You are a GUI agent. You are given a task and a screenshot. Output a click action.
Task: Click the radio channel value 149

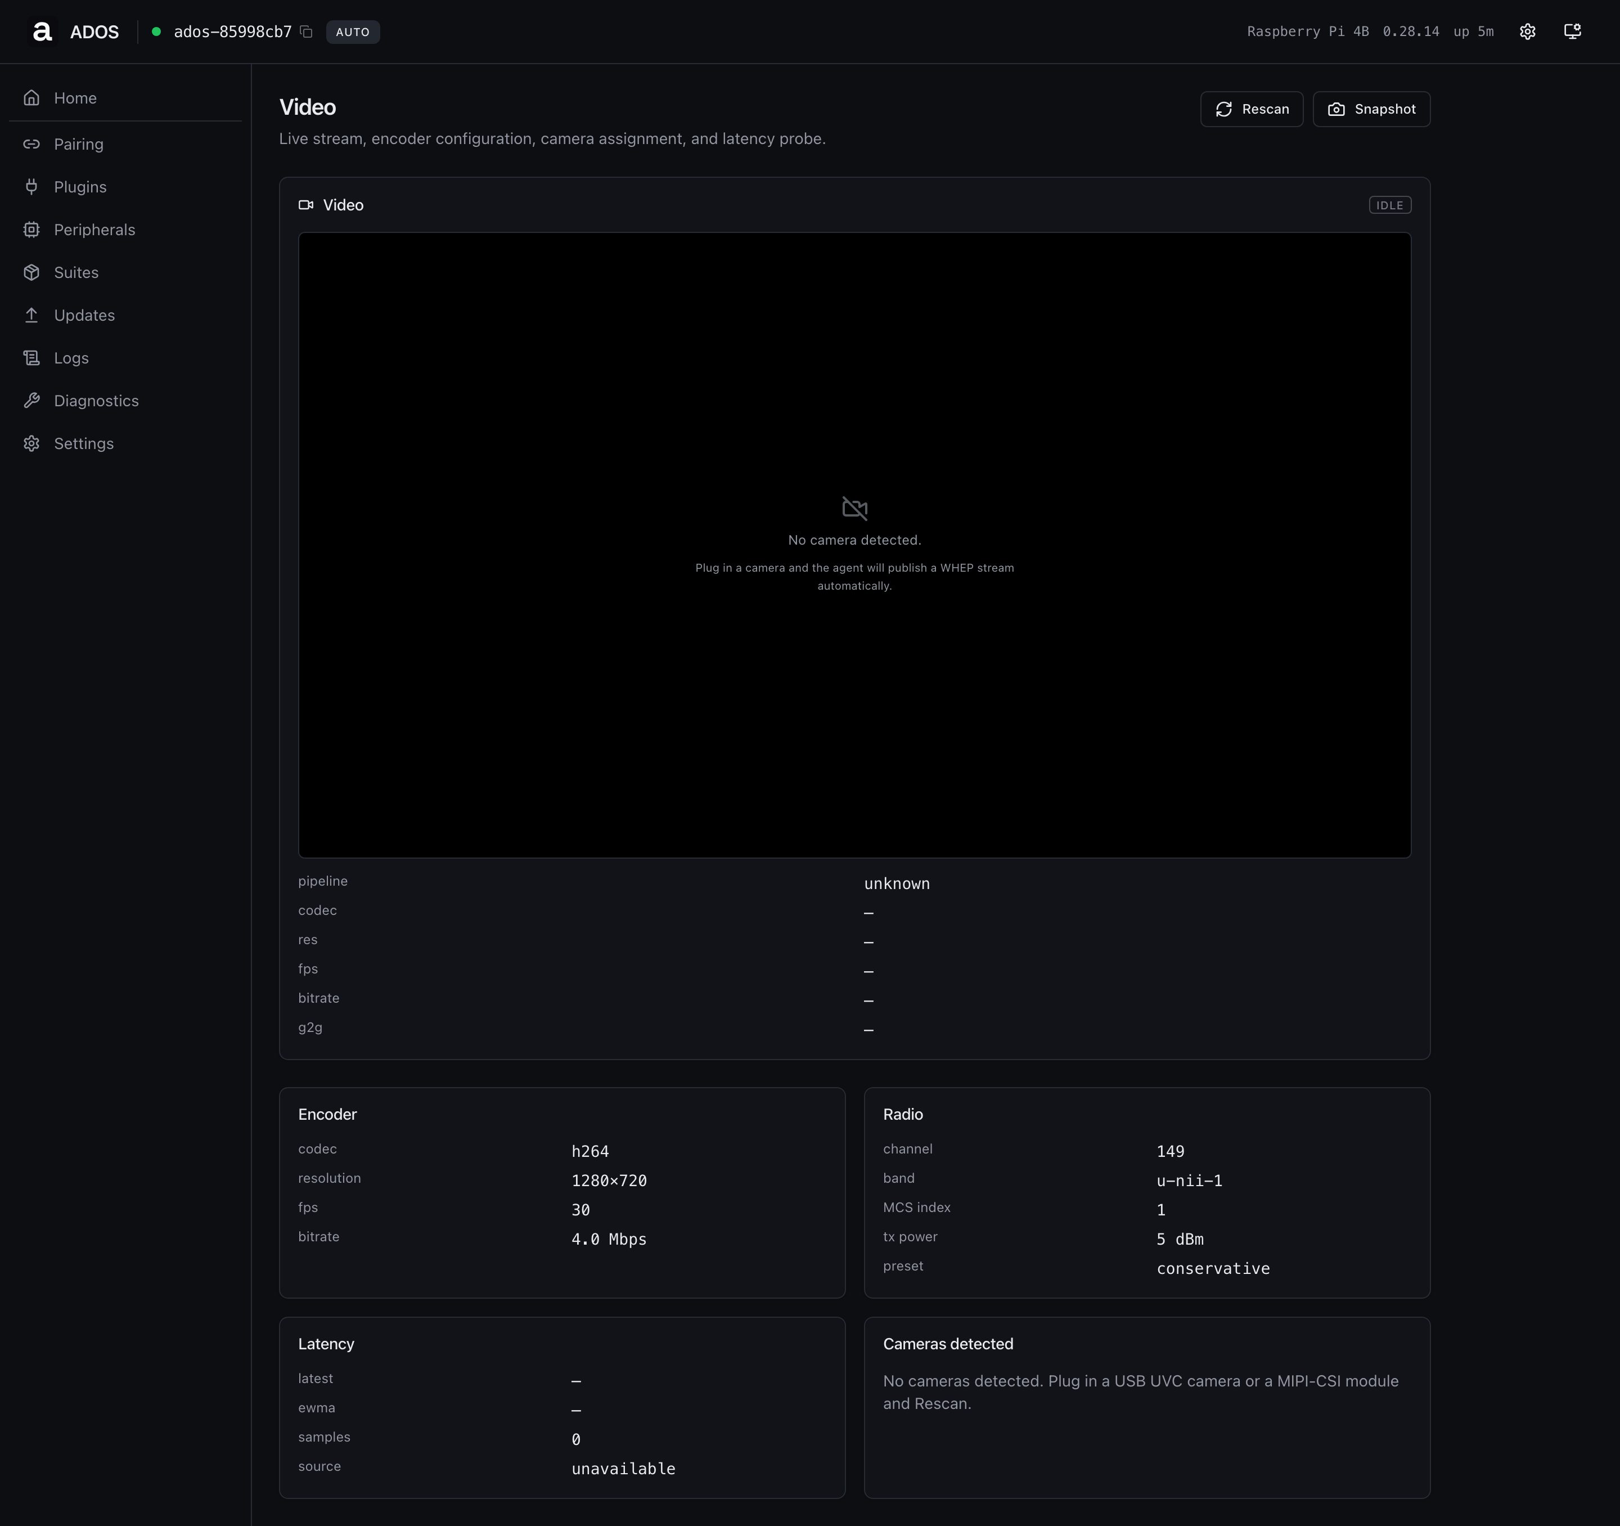1170,1151
